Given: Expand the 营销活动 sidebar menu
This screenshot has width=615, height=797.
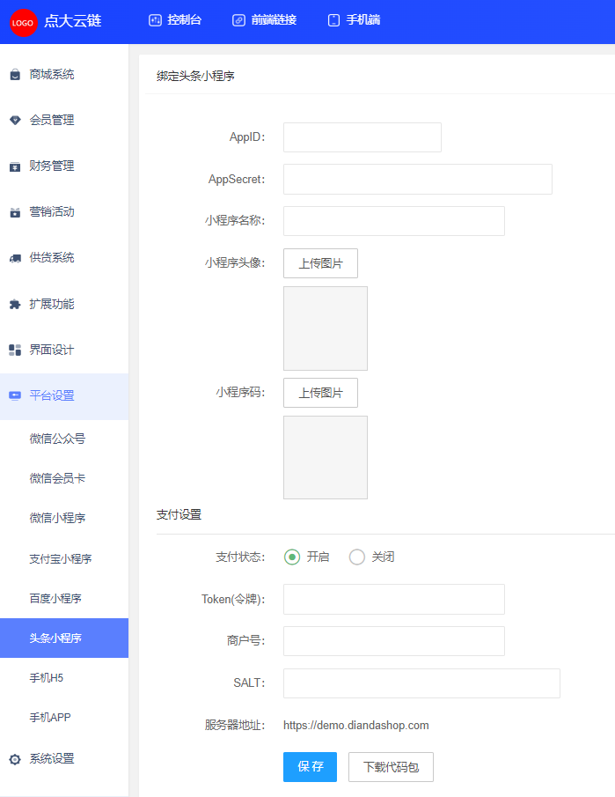Looking at the screenshot, I should 64,212.
